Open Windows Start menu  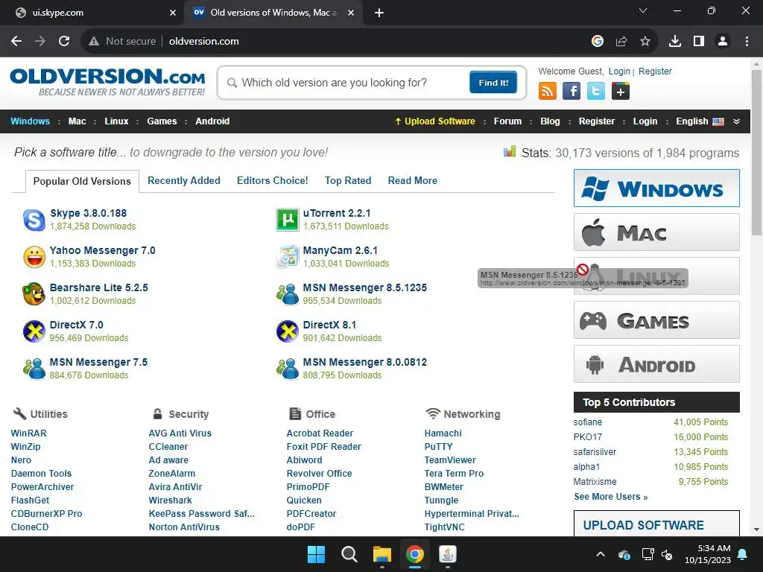[316, 554]
